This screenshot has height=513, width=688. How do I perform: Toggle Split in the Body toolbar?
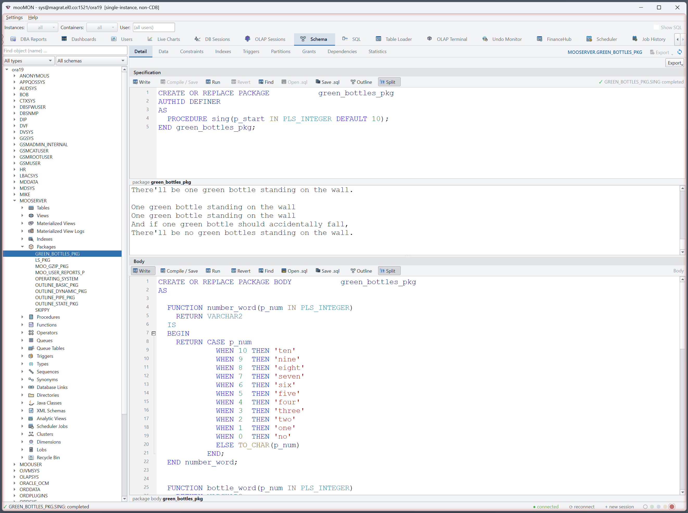pos(389,271)
